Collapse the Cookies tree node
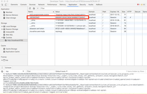Screen dimensions: 147x94 click(2, 38)
